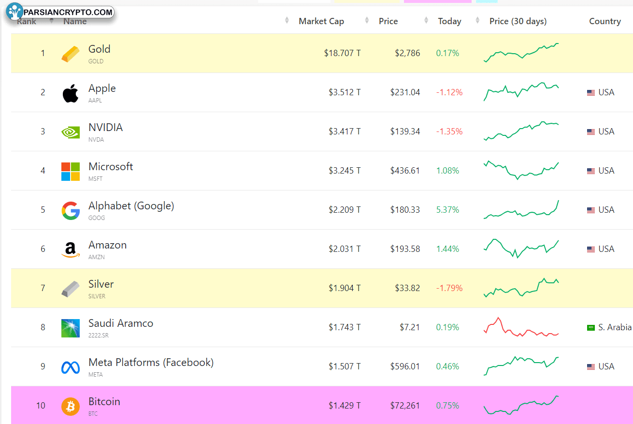The height and width of the screenshot is (424, 633).
Task: Click the Meta 30-day price chart
Action: (521, 366)
